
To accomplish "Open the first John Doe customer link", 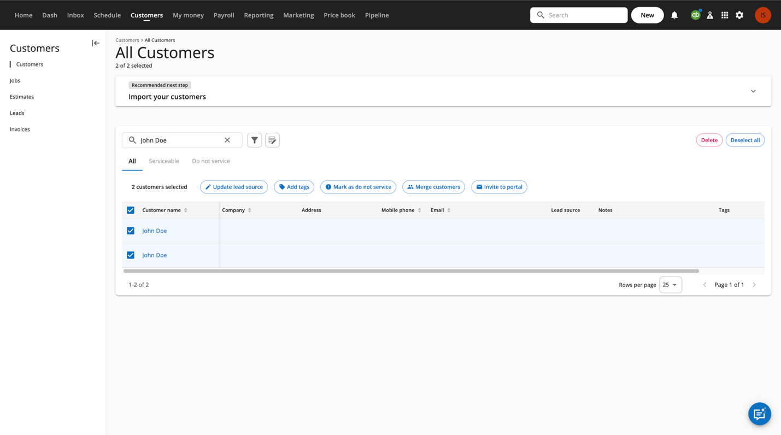I will pos(155,231).
